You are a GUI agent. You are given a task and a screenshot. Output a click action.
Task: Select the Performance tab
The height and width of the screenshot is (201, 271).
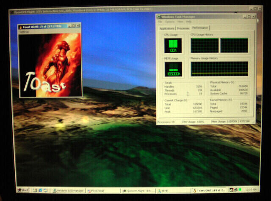[x=200, y=28]
